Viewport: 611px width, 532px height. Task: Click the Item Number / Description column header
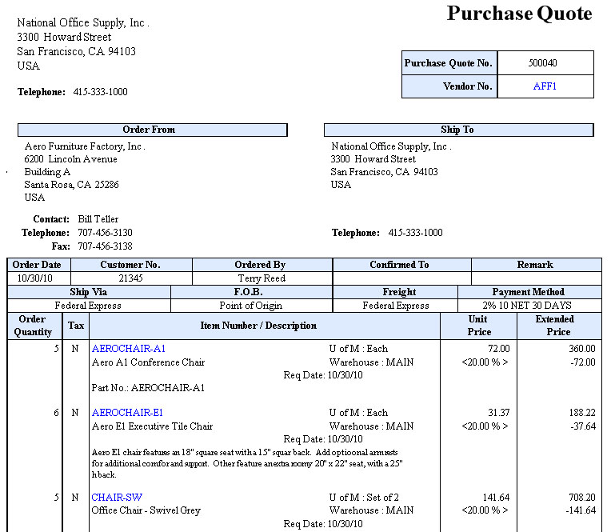click(258, 326)
